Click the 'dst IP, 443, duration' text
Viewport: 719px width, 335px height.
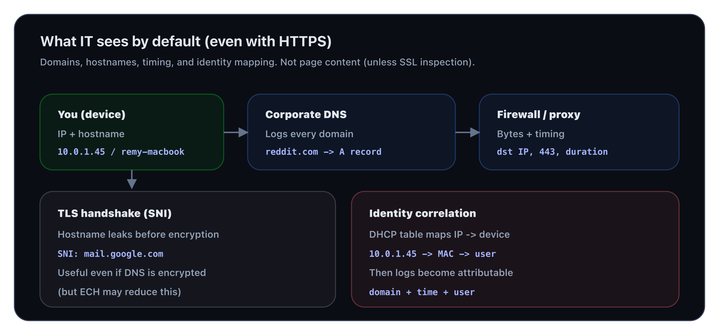pyautogui.click(x=552, y=152)
